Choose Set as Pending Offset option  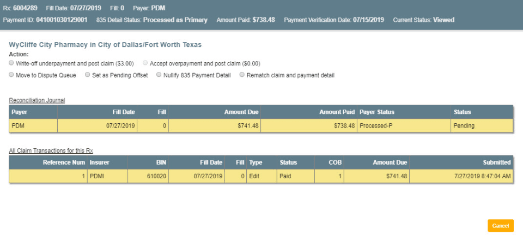coord(88,75)
